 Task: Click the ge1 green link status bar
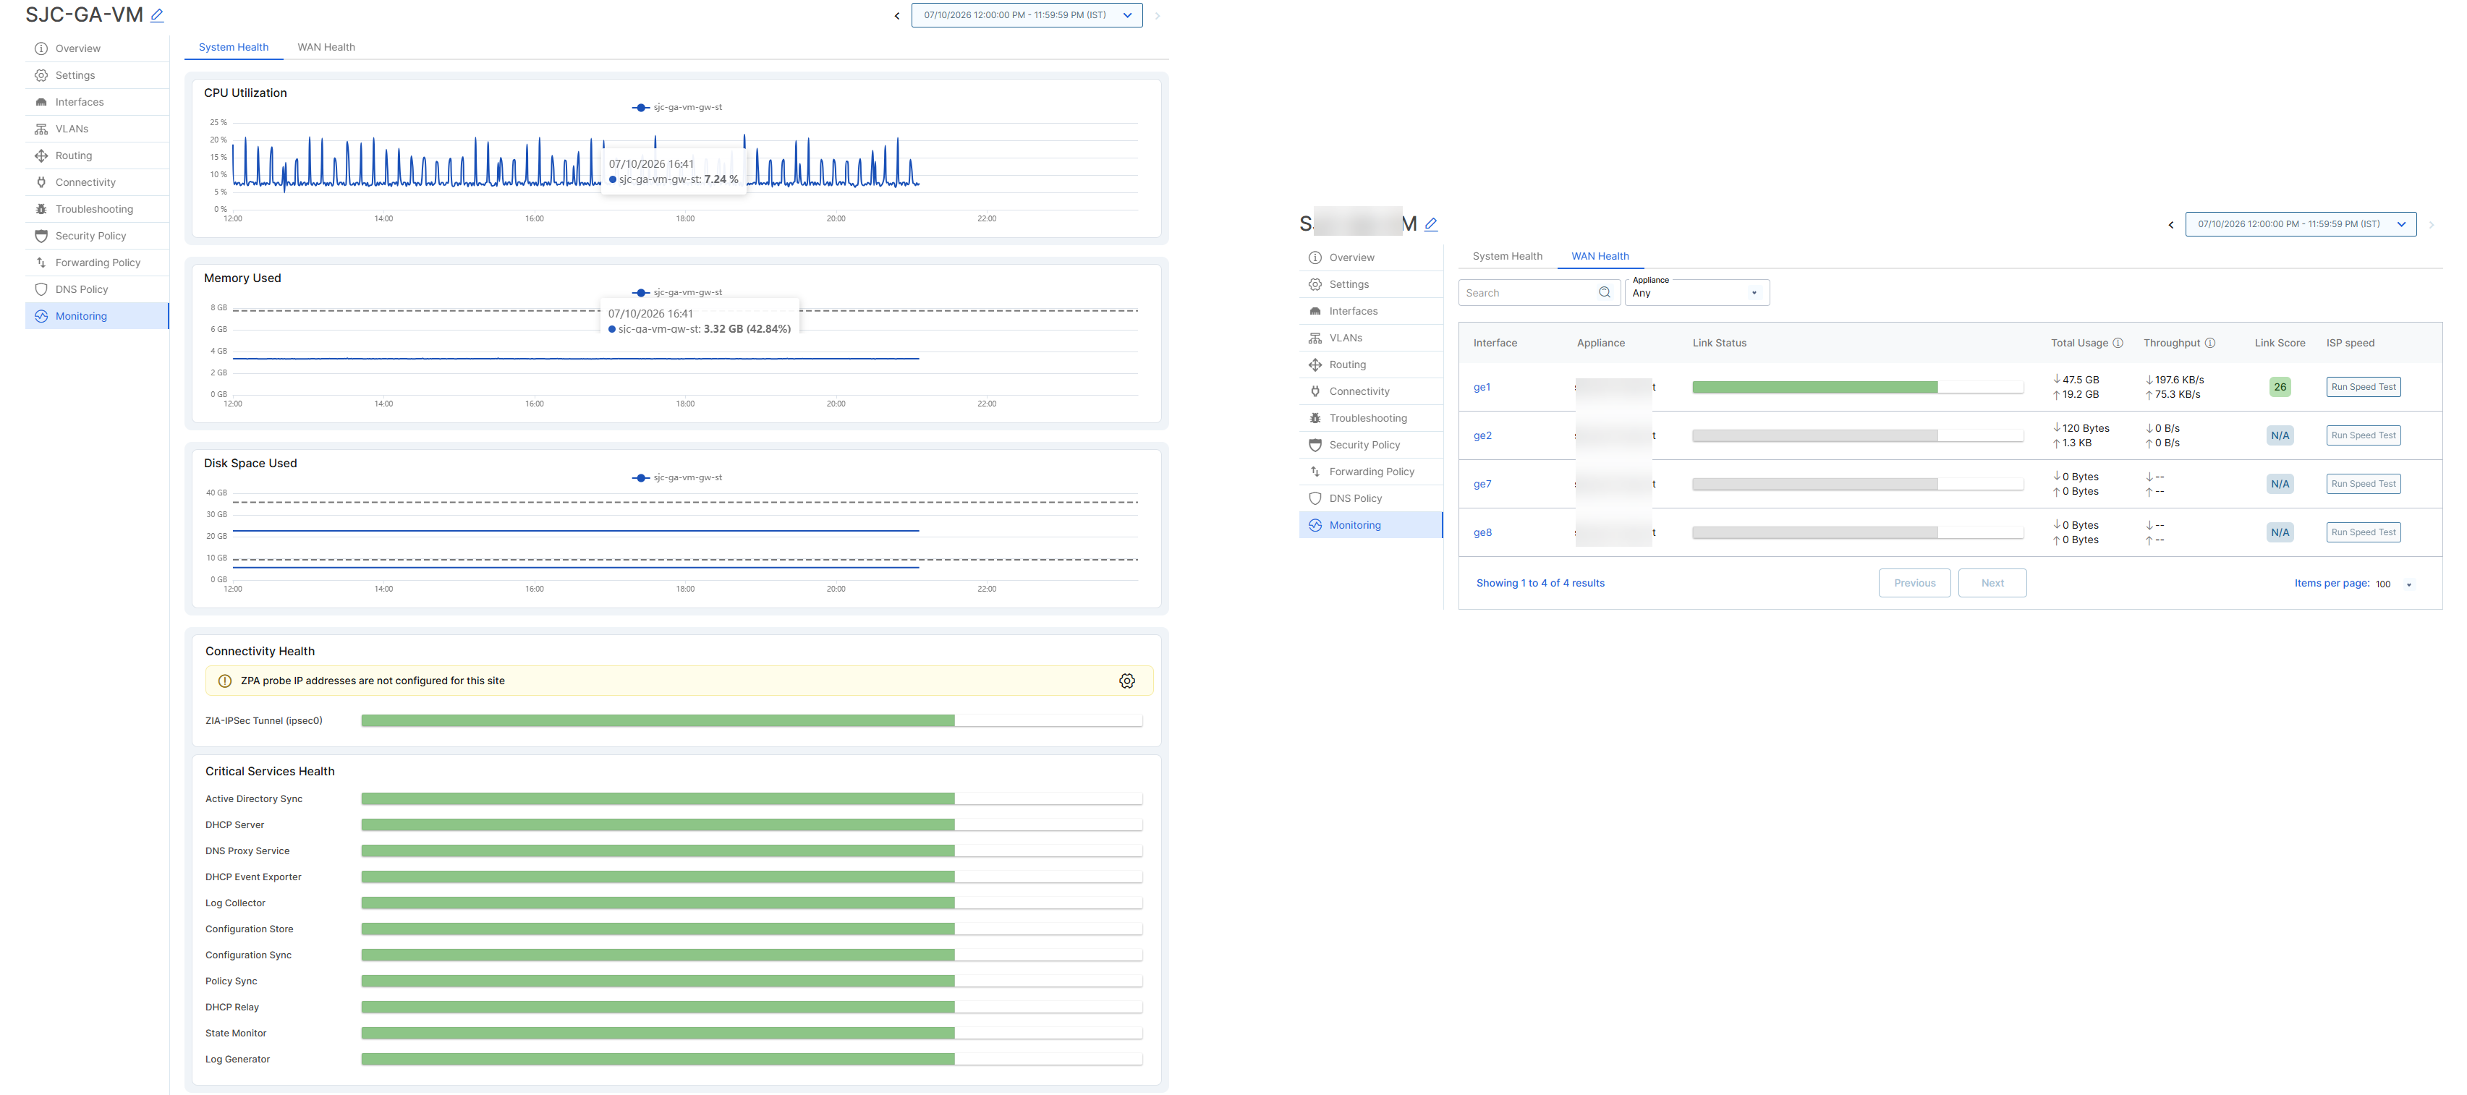pos(1815,388)
